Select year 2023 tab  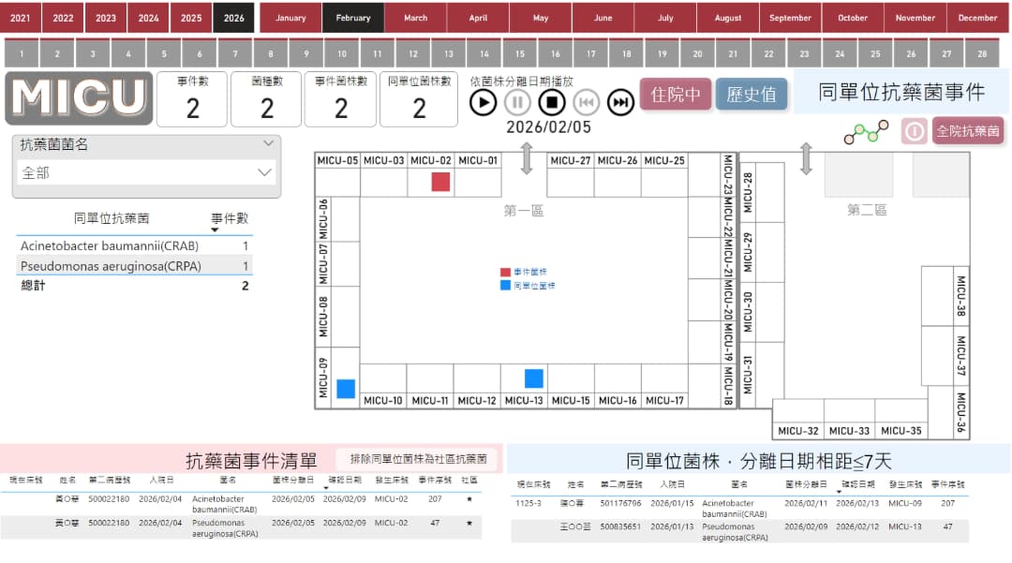(106, 18)
